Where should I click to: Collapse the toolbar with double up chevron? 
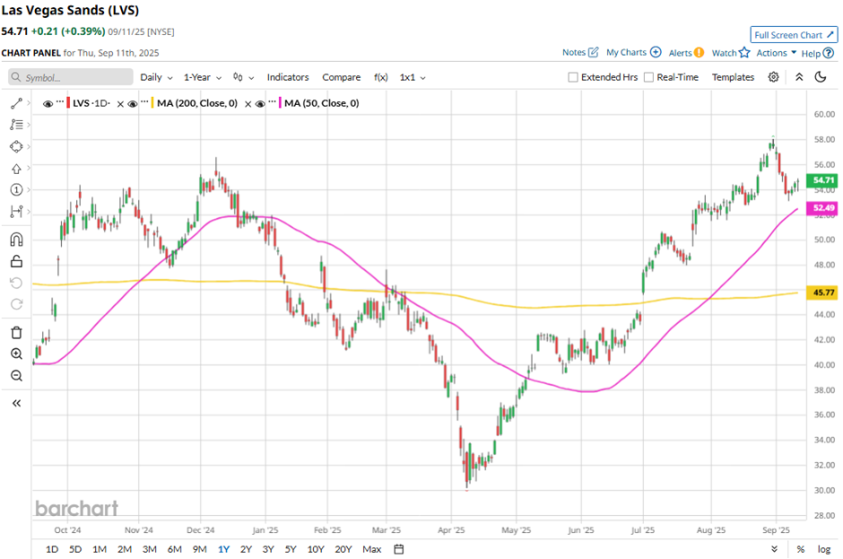pos(799,77)
